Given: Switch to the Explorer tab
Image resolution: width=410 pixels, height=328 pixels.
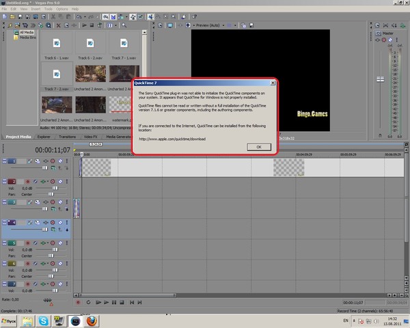Looking at the screenshot, I should (x=44, y=137).
